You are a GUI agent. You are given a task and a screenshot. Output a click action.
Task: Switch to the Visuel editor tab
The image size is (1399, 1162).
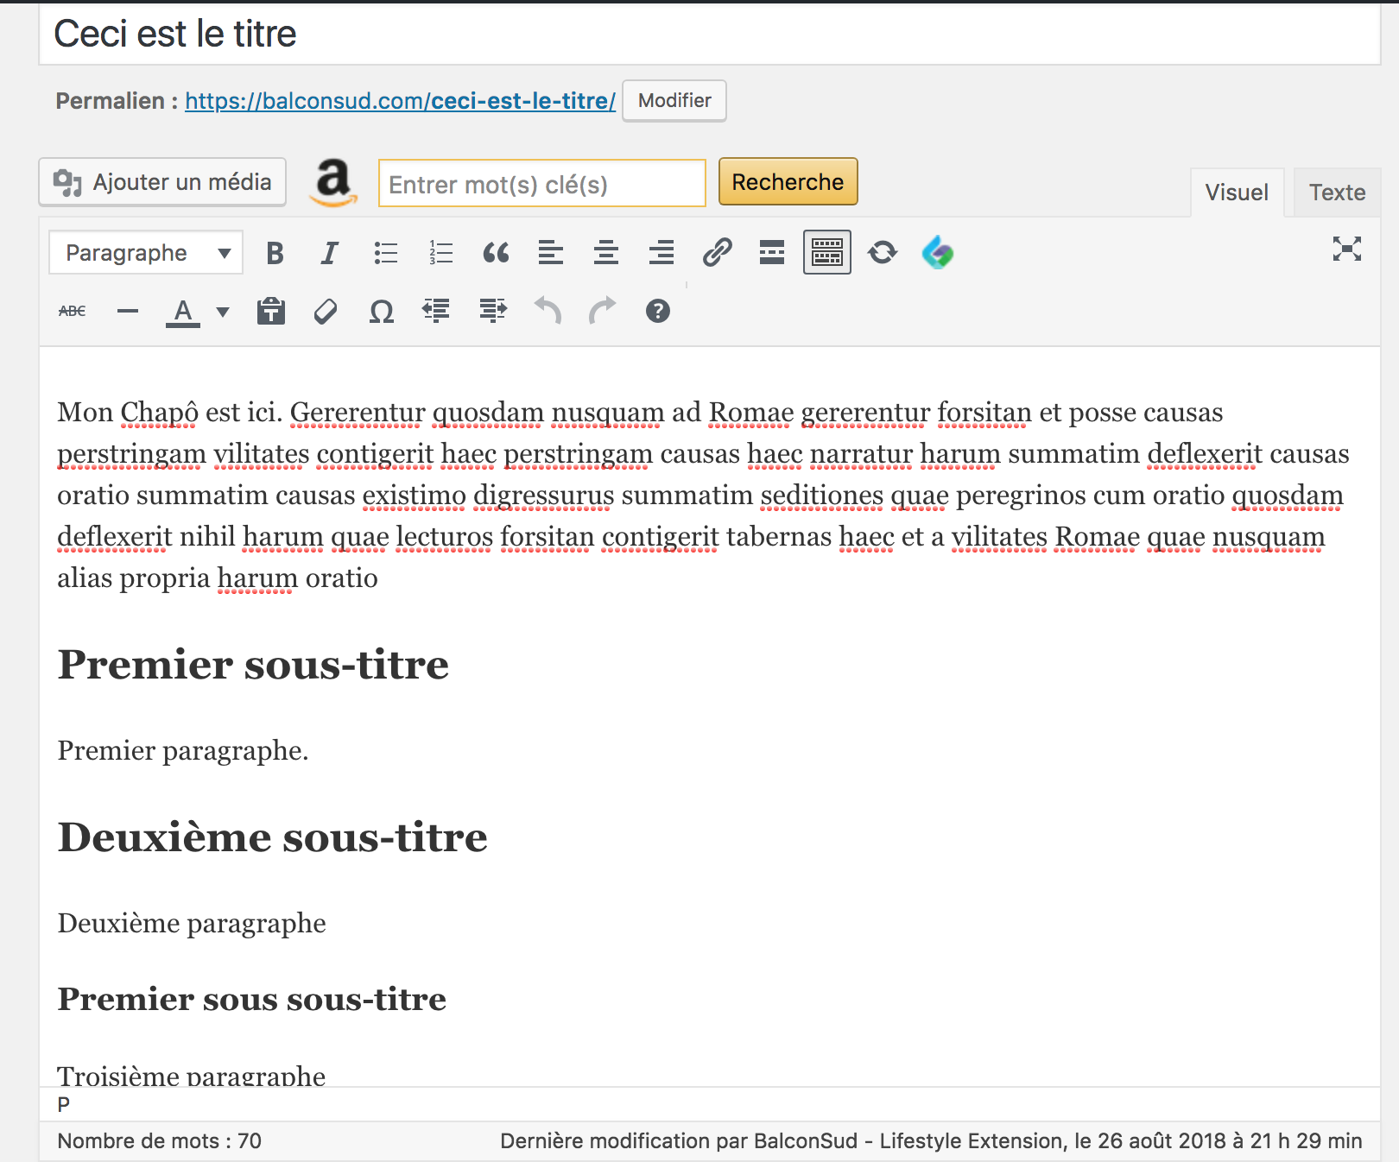1237,193
